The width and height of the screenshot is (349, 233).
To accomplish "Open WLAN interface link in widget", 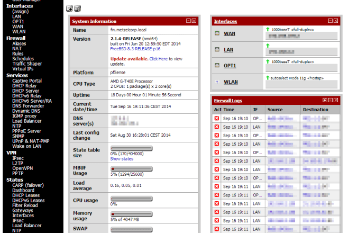I will point(231,82).
